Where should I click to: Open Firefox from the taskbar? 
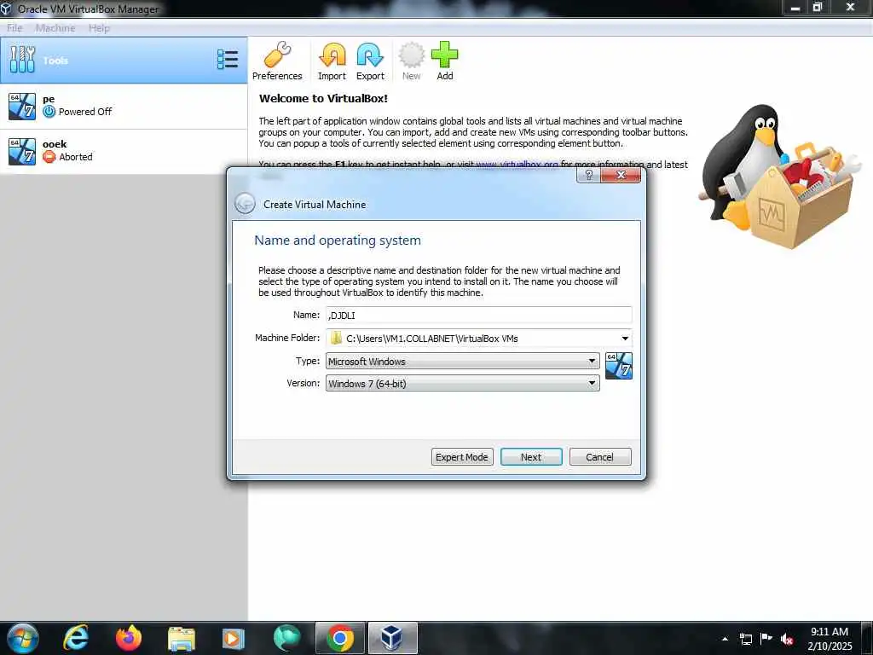(x=128, y=638)
